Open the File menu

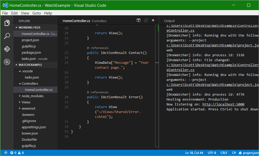[5, 13]
